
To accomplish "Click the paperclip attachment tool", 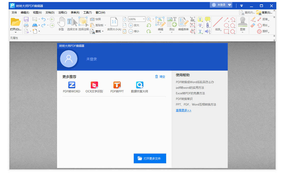I will (x=208, y=25).
